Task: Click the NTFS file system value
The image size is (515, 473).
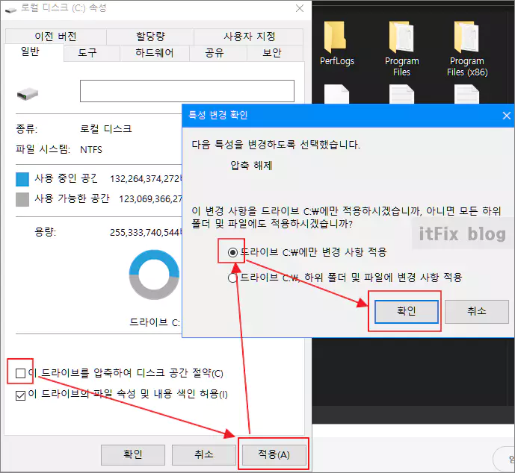Action: point(91,150)
